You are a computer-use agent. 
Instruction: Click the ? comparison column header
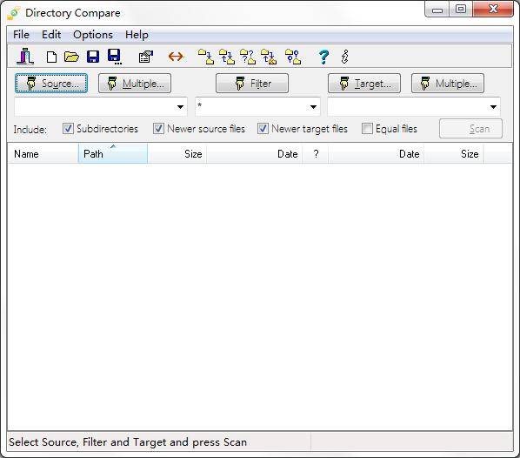tap(316, 154)
